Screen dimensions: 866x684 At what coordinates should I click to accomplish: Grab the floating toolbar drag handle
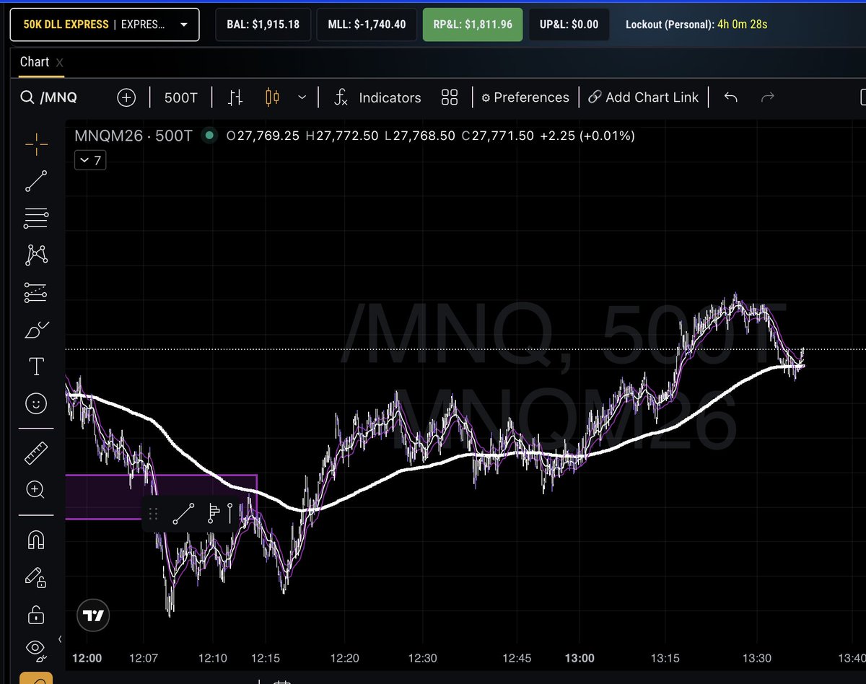coord(153,514)
